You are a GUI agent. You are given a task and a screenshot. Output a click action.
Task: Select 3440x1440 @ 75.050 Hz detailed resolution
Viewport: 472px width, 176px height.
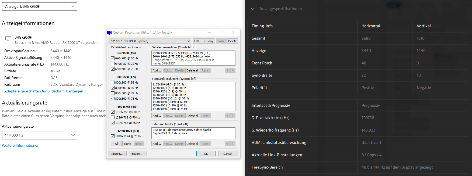pos(181,56)
